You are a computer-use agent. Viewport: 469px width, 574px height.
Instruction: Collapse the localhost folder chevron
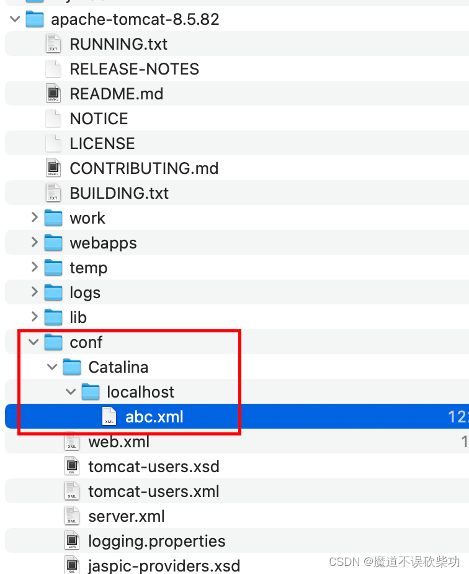click(x=71, y=392)
